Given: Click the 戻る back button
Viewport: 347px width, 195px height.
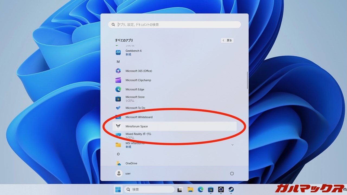Looking at the screenshot, I should 227,40.
